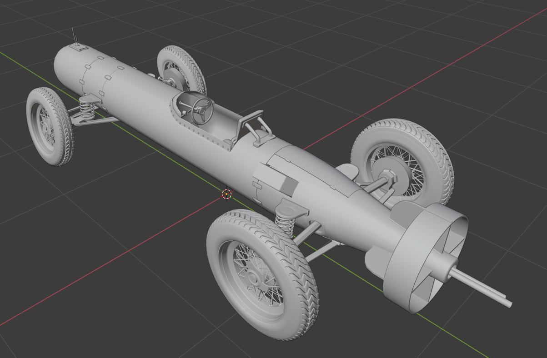The width and height of the screenshot is (547, 358).
Task: Select the circular fan duct at the tail
Action: click(425, 257)
